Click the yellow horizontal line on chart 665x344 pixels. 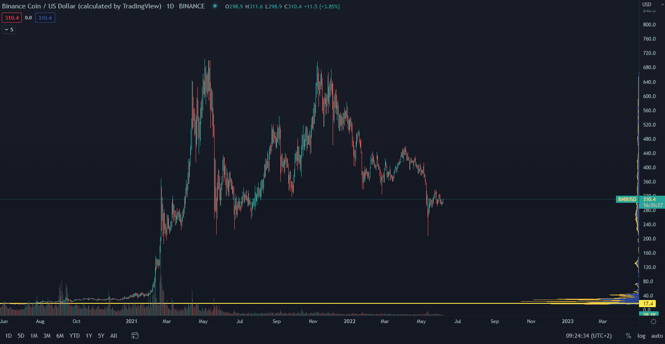tap(293, 303)
